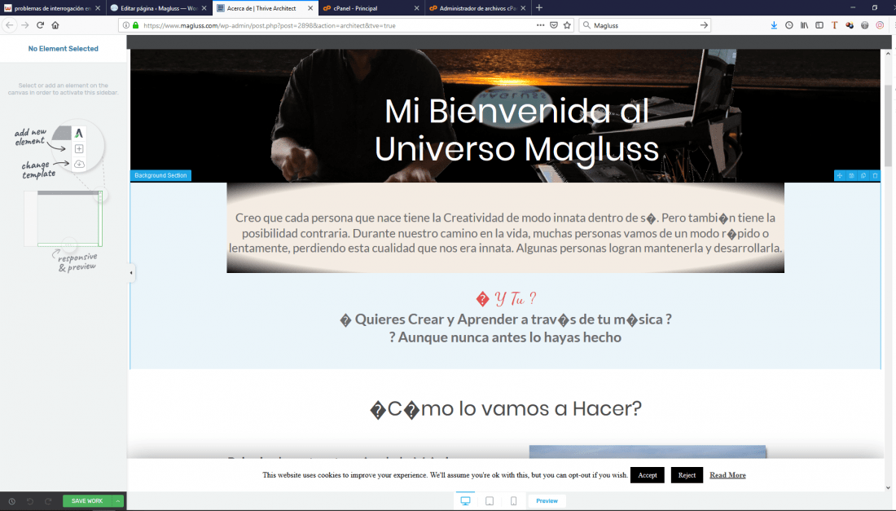896x511 pixels.
Task: Select the 'Mi Bienvenida al Universo Magluss' heading
Action: click(516, 130)
